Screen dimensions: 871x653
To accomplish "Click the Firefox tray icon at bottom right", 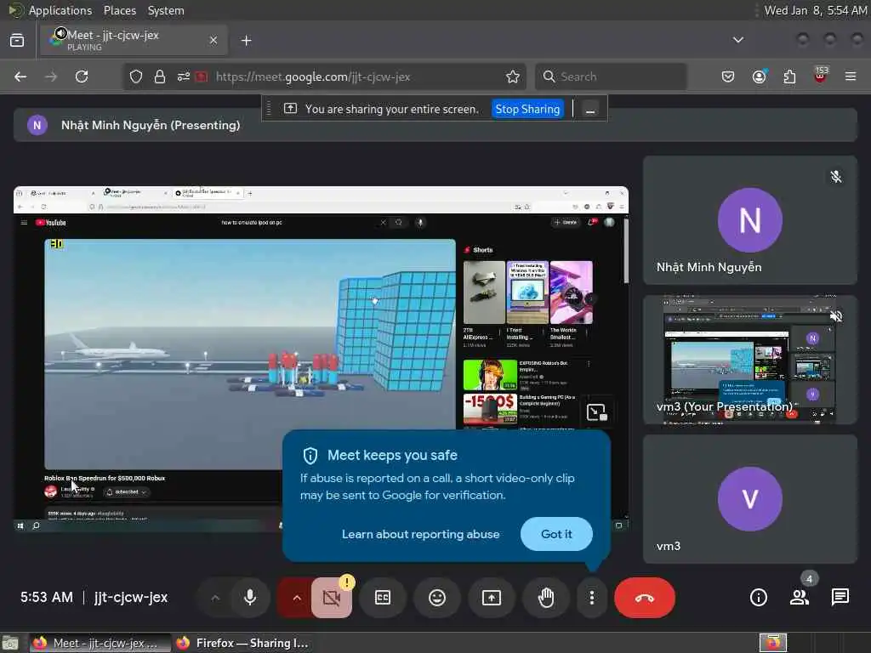I will pyautogui.click(x=772, y=643).
